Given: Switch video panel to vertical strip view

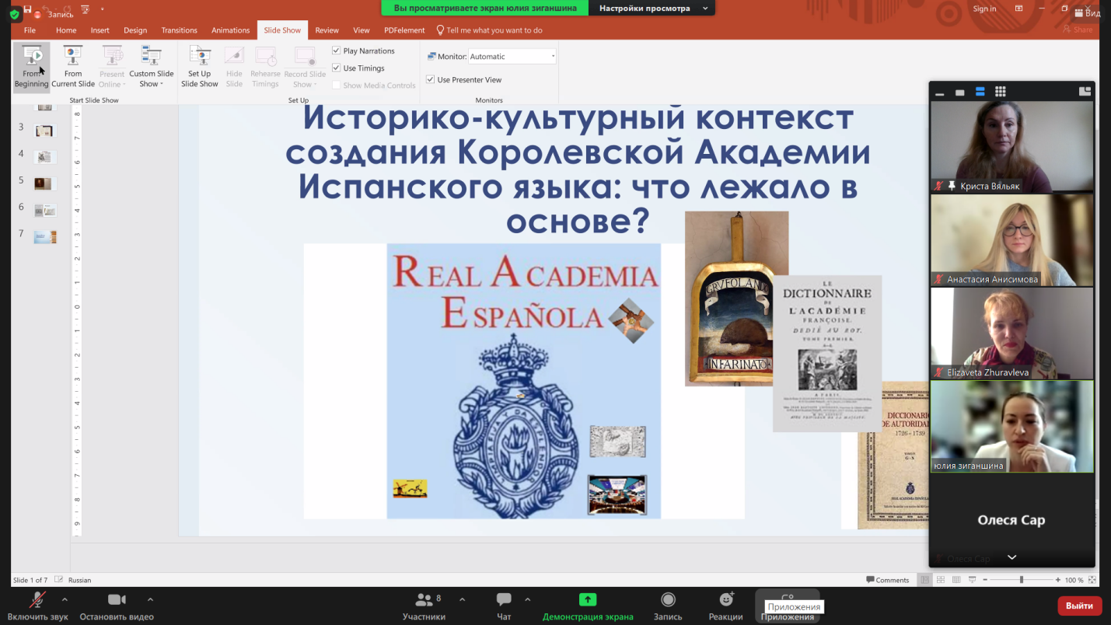Looking at the screenshot, I should [x=980, y=92].
